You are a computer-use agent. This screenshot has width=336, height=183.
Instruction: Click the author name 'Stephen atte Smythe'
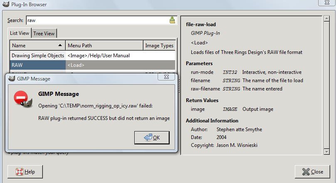click(239, 129)
